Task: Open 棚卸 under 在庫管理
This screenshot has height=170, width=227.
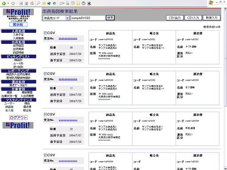Action: pyautogui.click(x=9, y=93)
